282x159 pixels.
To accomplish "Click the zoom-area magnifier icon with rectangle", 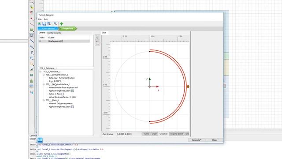I will pos(49,23).
